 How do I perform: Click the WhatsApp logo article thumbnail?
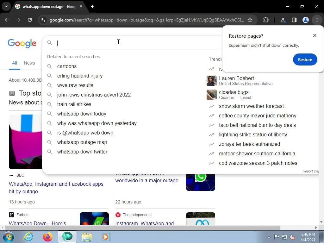(200, 183)
